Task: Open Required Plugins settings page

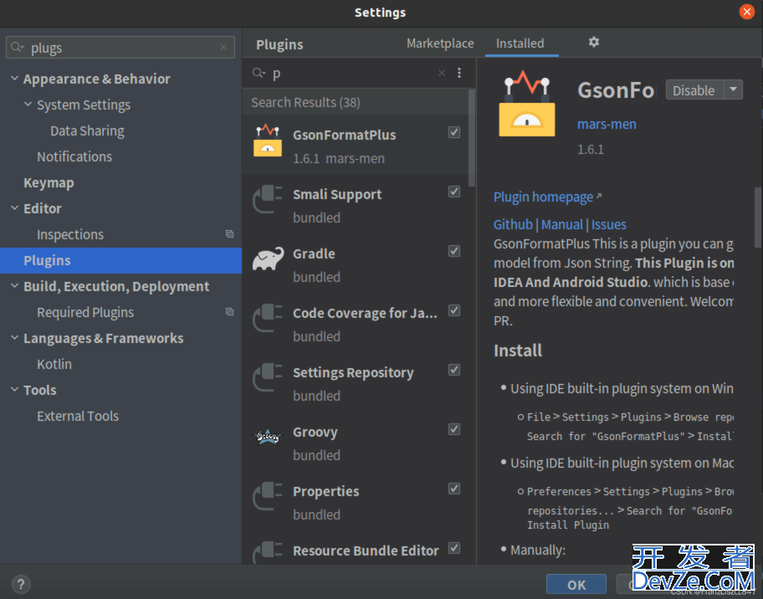Action: click(85, 312)
